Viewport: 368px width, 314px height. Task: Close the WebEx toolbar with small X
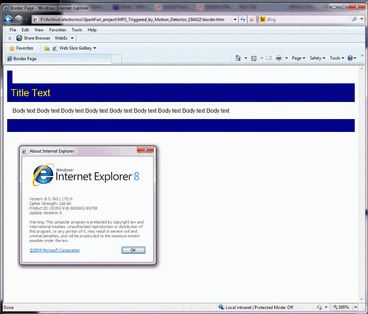click(10, 38)
